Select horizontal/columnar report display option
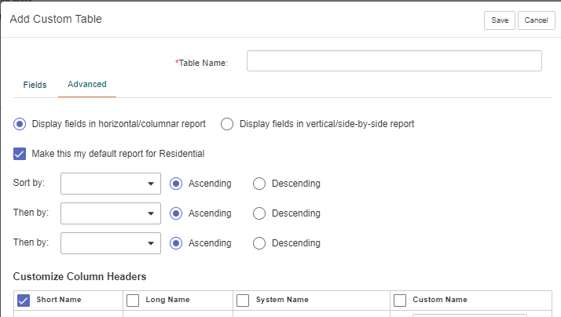Screen dimensions: 561x317 [20, 124]
